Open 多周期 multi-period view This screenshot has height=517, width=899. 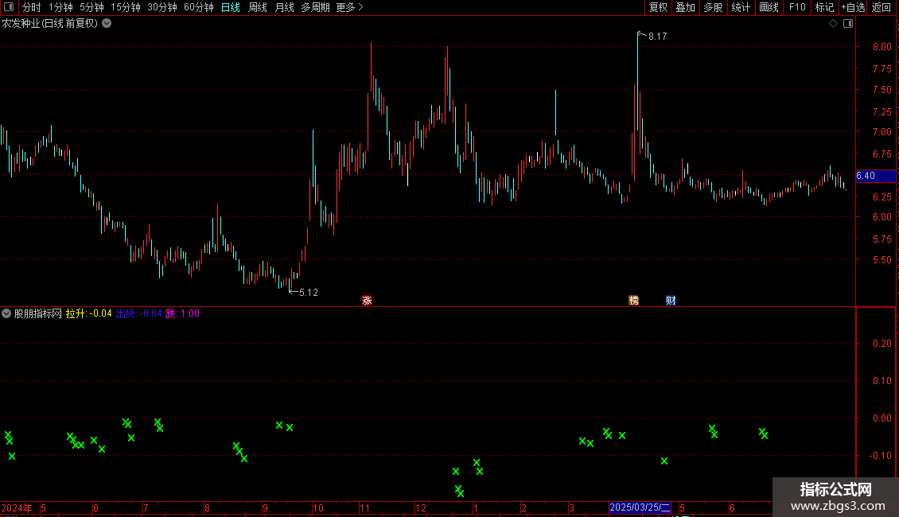(315, 7)
